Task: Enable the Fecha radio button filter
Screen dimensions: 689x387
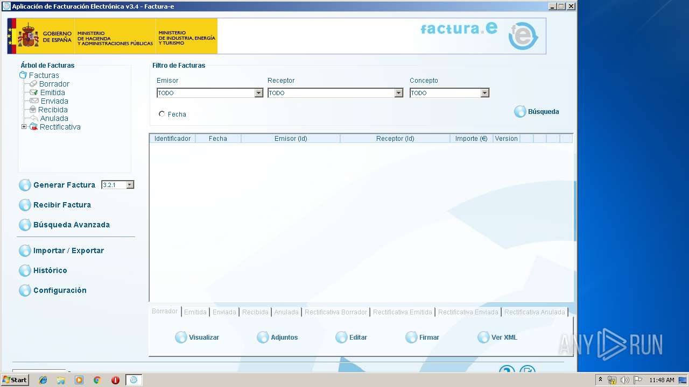Action: (x=162, y=114)
